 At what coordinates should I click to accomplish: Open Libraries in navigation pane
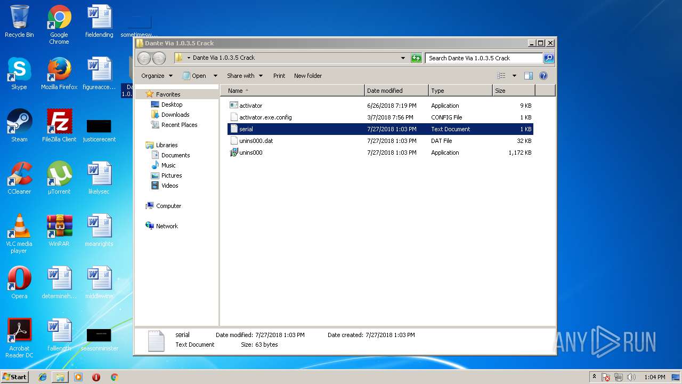click(161, 145)
